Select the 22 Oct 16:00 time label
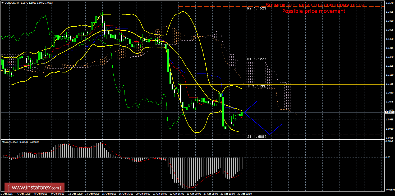Image resolution: width=395 pixels, height=196 pixels. tap(177, 194)
